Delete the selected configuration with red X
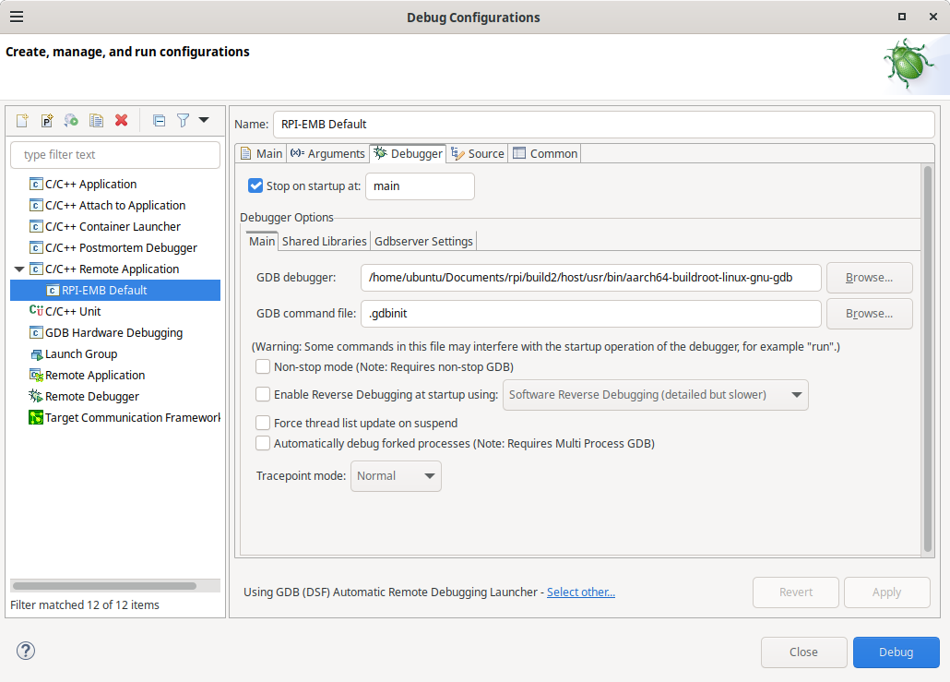This screenshot has height=682, width=950. (x=121, y=121)
